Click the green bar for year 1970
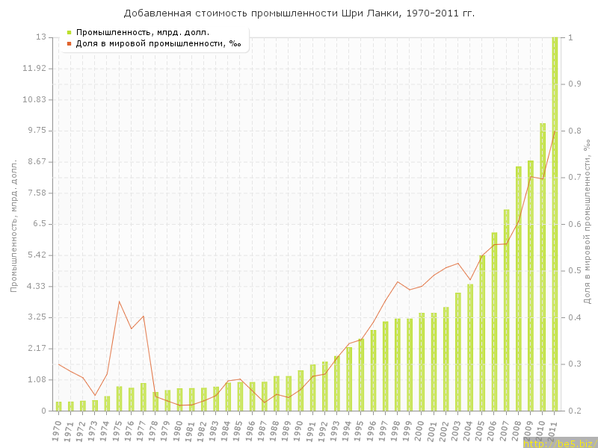 58,406
